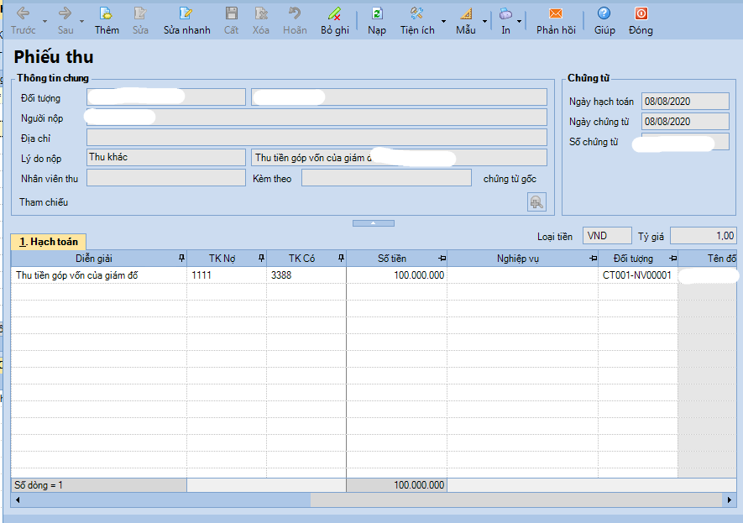743x523 pixels.
Task: Click the Bỏ ghi unpost icon
Action: coord(335,14)
